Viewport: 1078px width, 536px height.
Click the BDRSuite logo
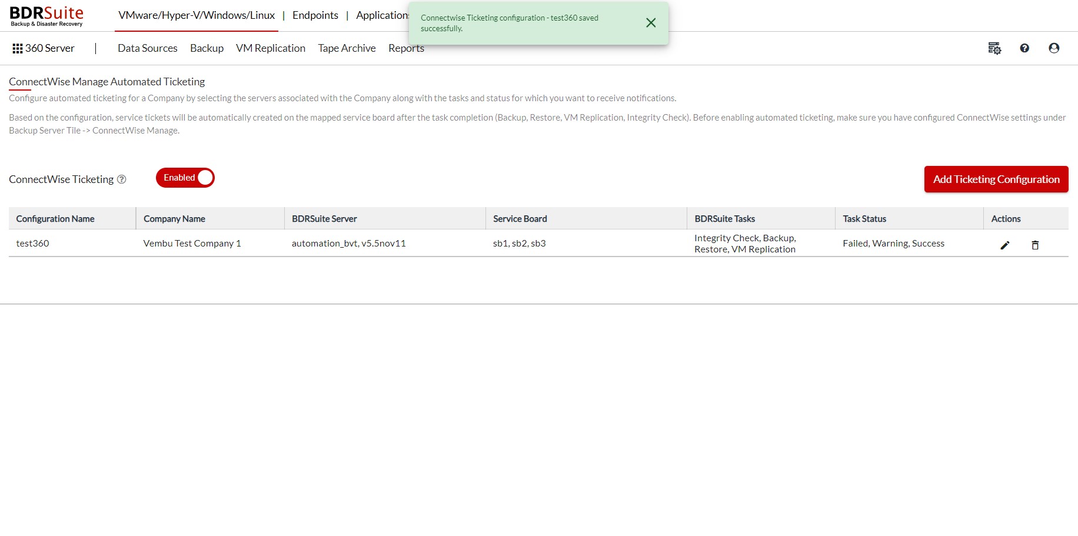pyautogui.click(x=46, y=16)
